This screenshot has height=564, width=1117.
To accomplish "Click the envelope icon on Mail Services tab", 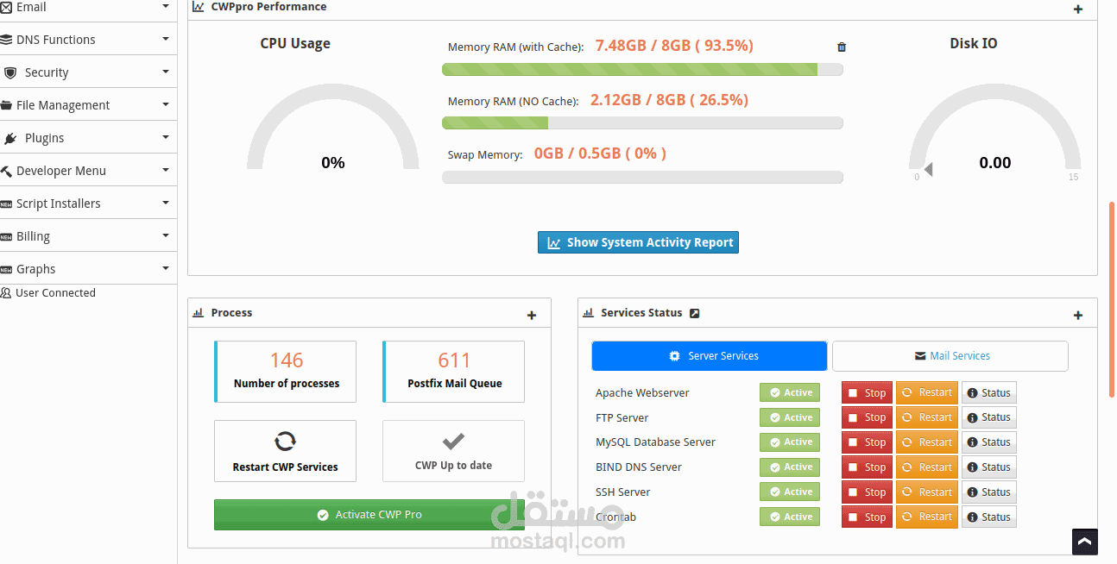I will coord(920,356).
